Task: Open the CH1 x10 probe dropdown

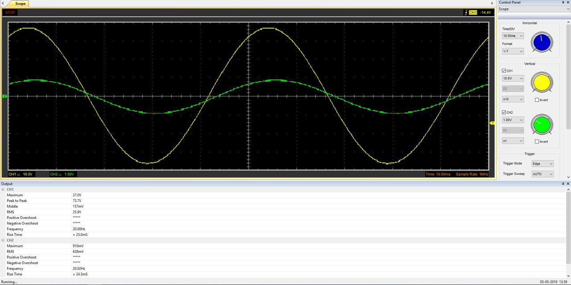Action: tap(513, 99)
